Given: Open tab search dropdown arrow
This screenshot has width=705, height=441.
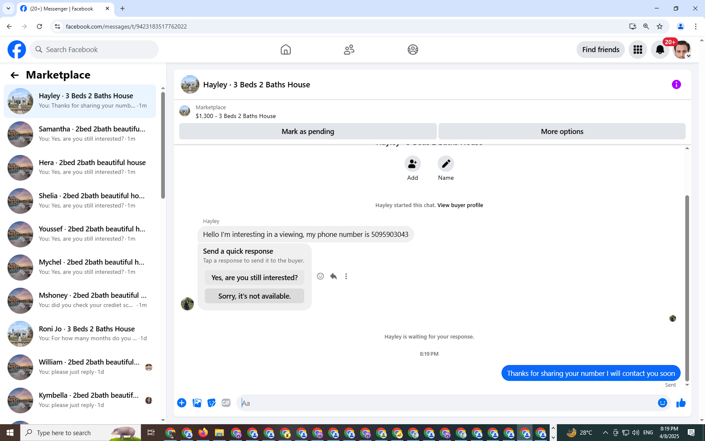Looking at the screenshot, I should pyautogui.click(x=8, y=8).
